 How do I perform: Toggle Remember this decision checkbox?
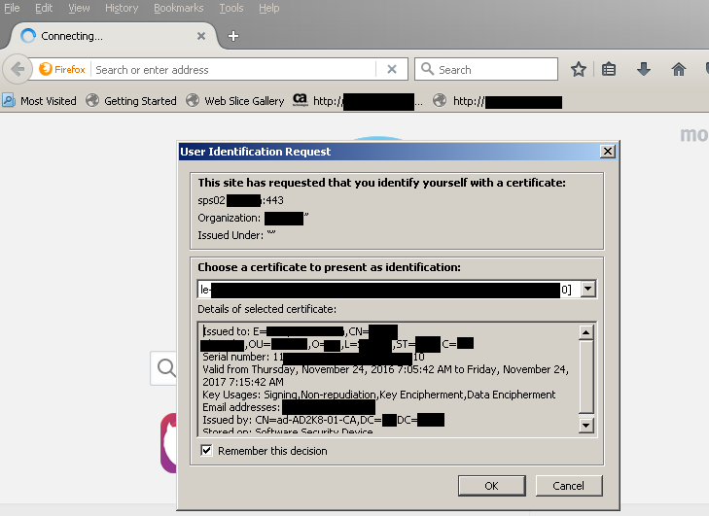point(206,451)
